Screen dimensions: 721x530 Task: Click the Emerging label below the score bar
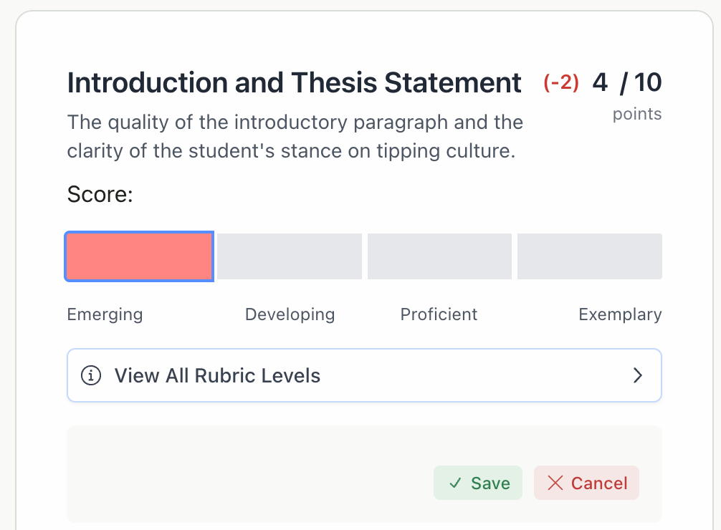click(105, 314)
